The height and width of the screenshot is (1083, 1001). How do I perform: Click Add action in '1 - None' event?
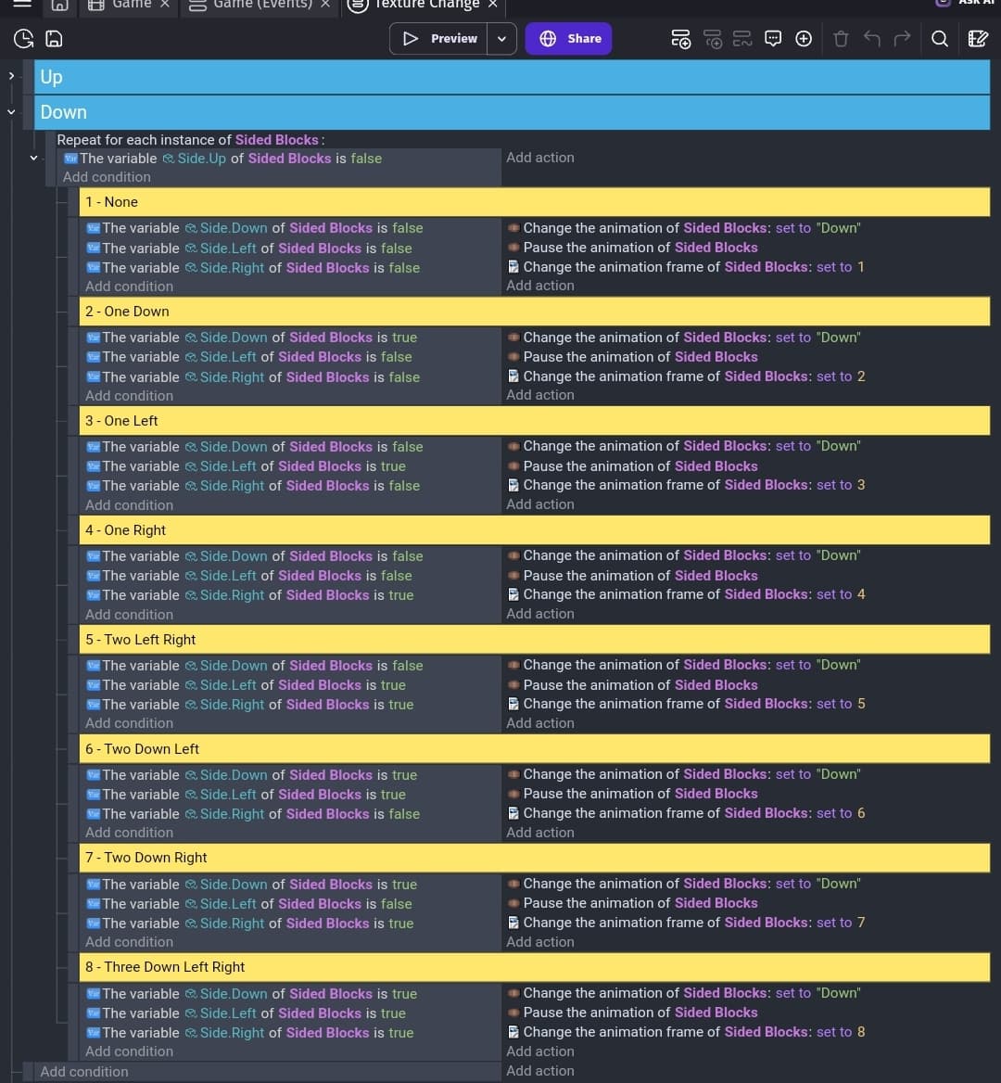click(x=539, y=286)
